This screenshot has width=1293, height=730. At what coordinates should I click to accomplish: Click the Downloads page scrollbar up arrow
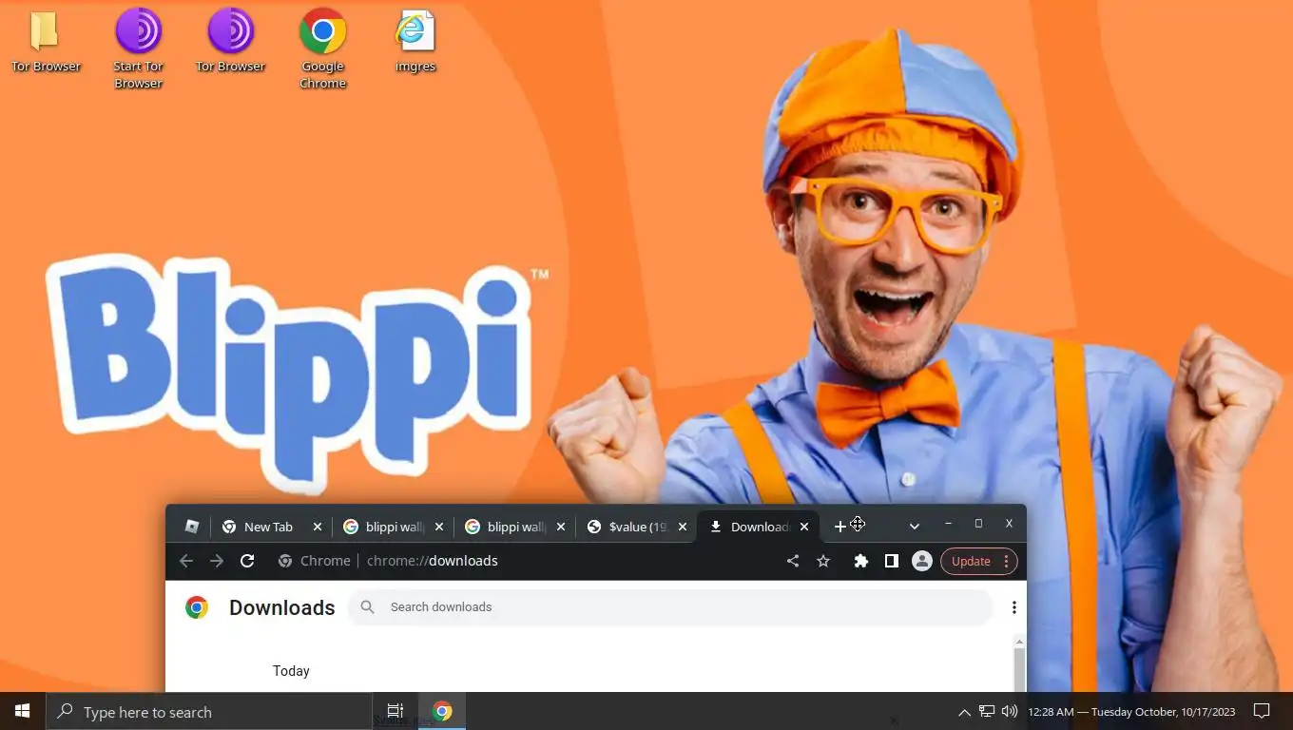coord(1019,643)
